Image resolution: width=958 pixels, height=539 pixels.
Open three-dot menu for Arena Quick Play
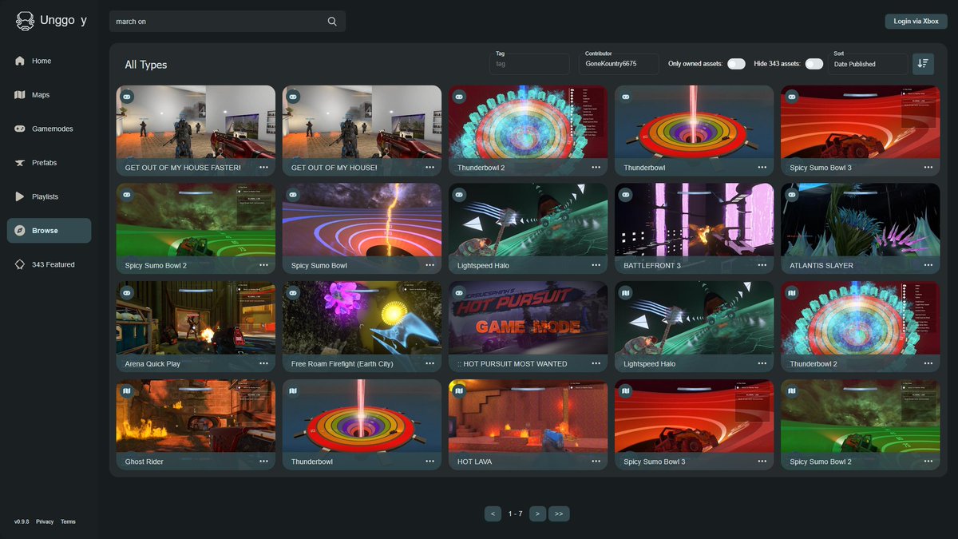pos(263,363)
